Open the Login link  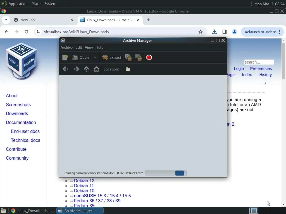coord(239,69)
